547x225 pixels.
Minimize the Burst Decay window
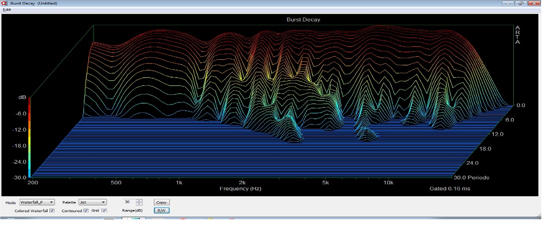(509, 4)
